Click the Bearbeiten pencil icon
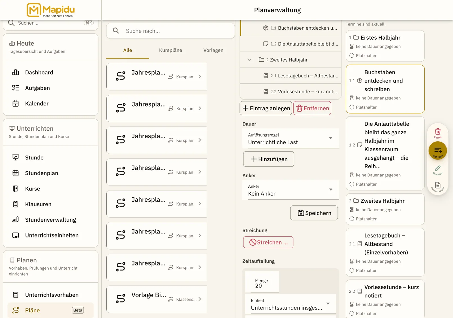453x318 pixels. coord(438,169)
